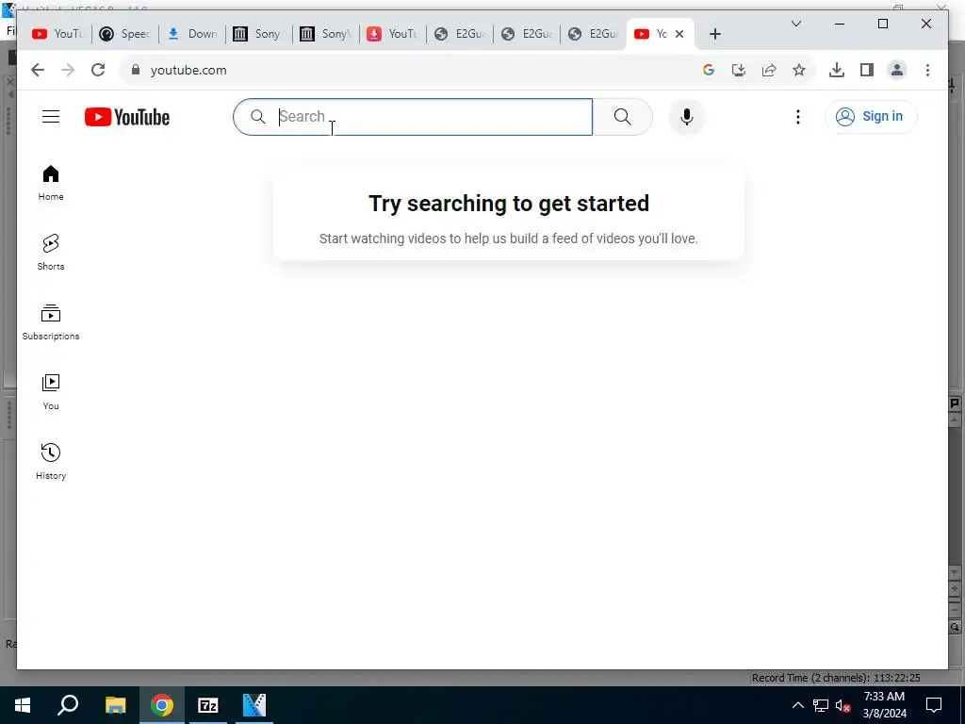Screen dimensions: 965x724
Task: Reload the page with the refresh button
Action: (x=98, y=70)
